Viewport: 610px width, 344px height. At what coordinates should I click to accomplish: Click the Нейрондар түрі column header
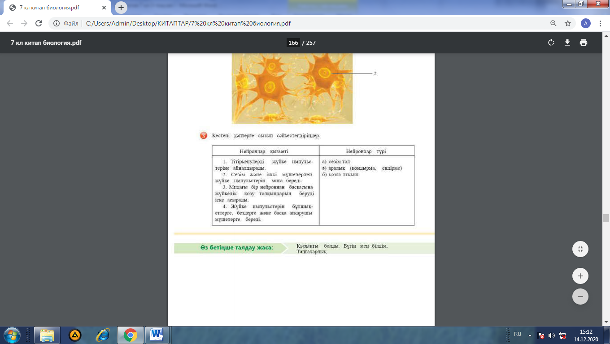point(366,151)
